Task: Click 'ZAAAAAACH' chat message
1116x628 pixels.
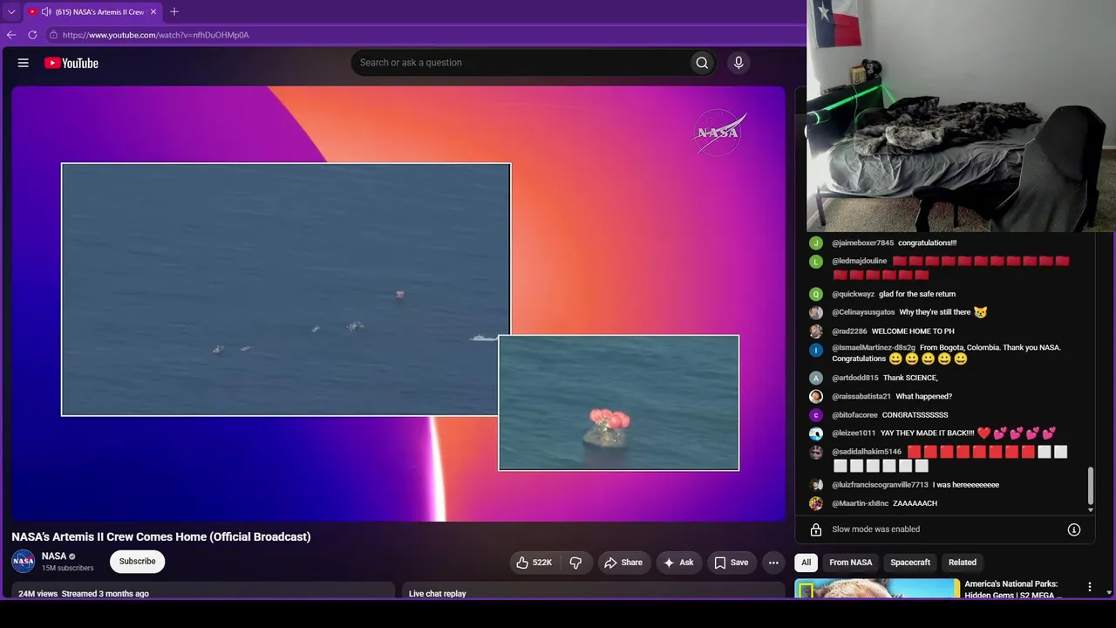Action: pos(915,503)
